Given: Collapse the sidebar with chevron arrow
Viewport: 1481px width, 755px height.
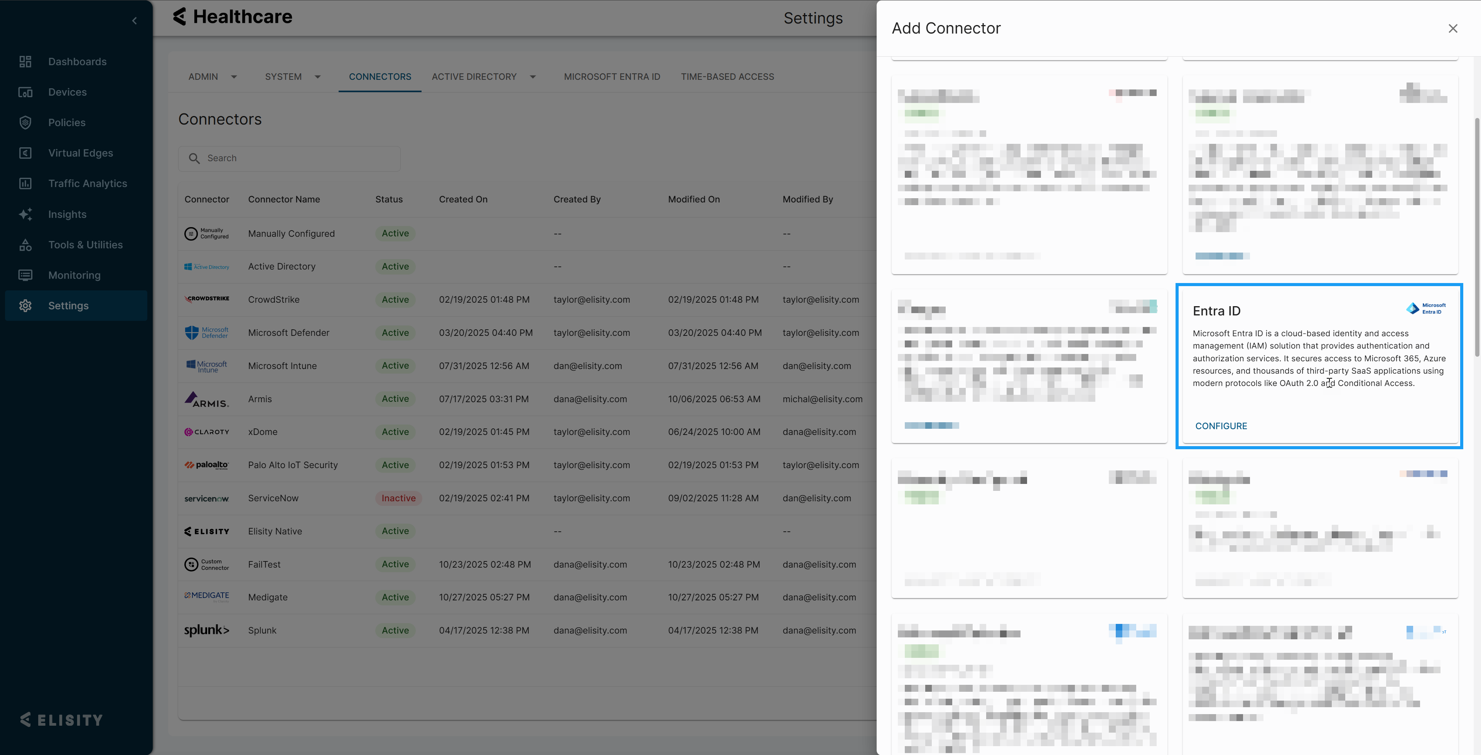Looking at the screenshot, I should click(x=135, y=21).
